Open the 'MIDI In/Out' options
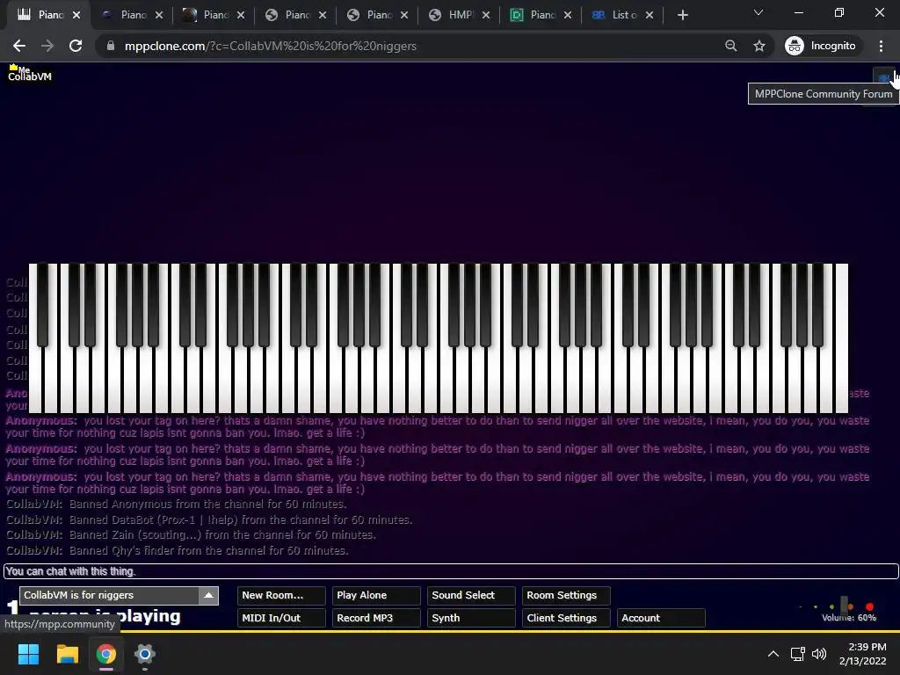 click(x=281, y=618)
